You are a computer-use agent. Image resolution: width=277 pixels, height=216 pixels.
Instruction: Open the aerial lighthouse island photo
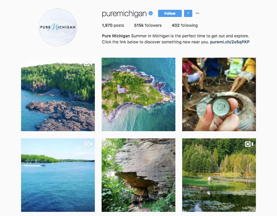(x=138, y=95)
